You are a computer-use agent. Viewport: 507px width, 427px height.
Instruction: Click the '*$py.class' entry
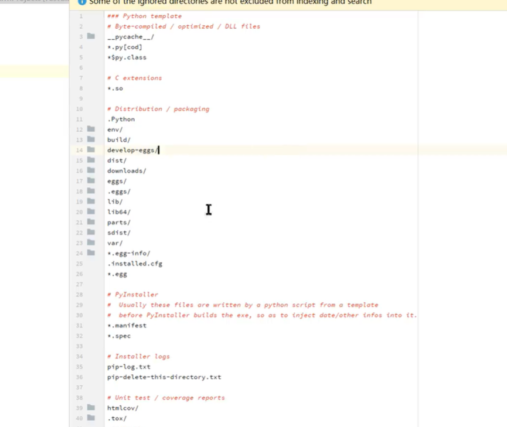pyautogui.click(x=127, y=57)
